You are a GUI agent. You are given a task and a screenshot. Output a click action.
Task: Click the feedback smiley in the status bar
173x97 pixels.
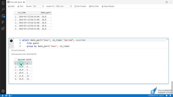pos(167,96)
